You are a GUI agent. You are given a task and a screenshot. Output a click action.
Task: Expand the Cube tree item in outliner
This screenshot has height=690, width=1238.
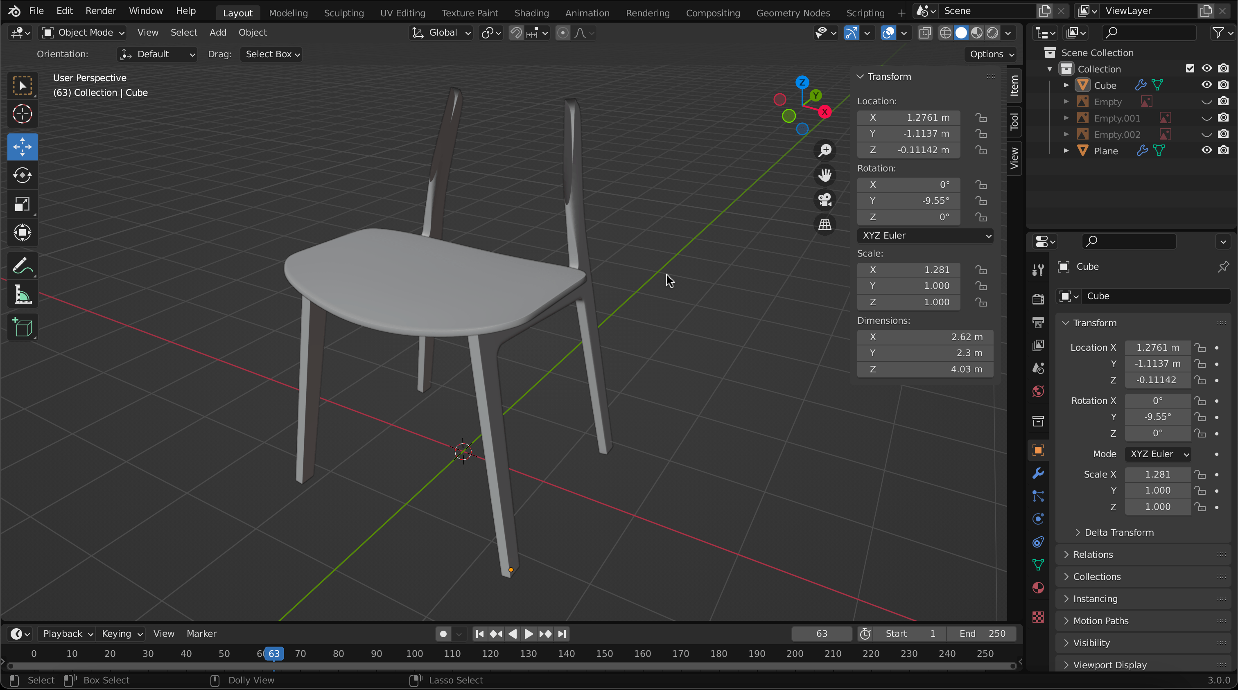pos(1066,85)
